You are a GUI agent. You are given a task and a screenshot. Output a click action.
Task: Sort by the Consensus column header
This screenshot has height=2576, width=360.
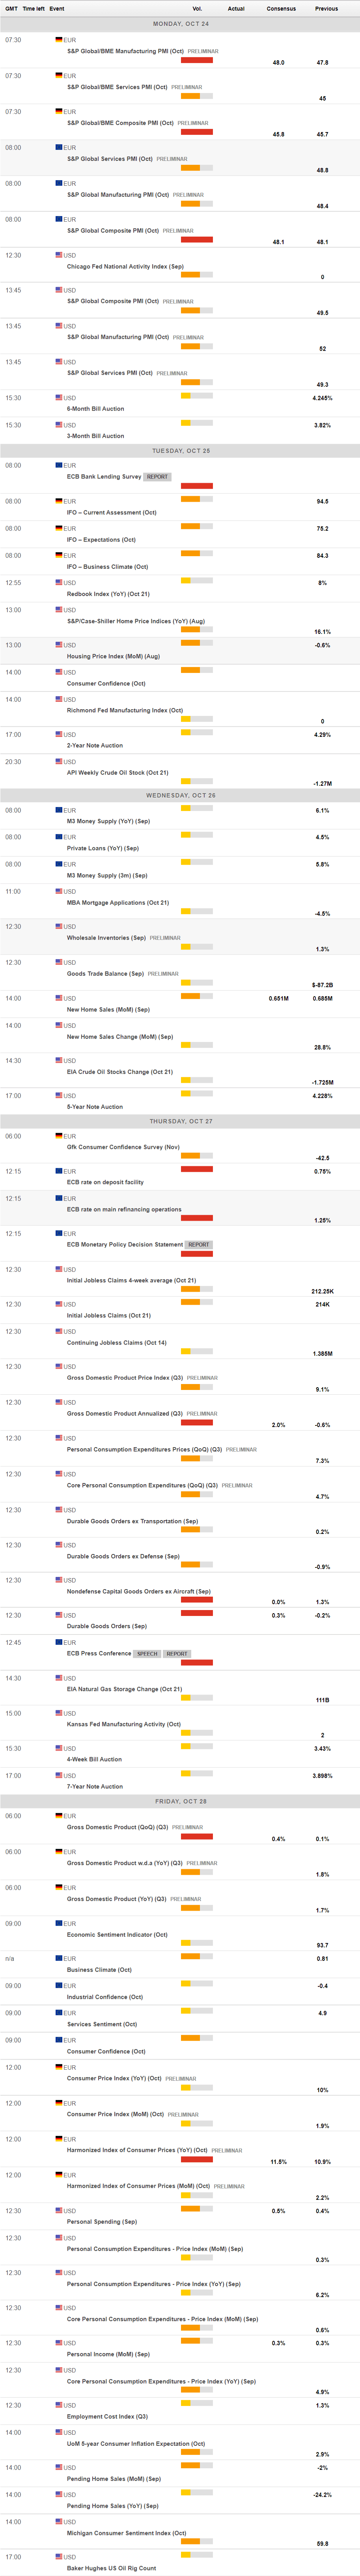point(281,8)
